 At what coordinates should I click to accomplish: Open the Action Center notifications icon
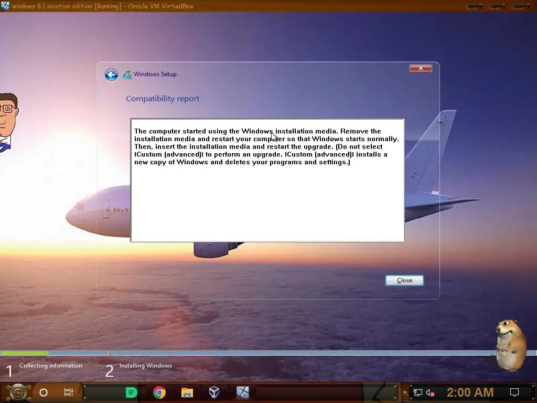514,393
